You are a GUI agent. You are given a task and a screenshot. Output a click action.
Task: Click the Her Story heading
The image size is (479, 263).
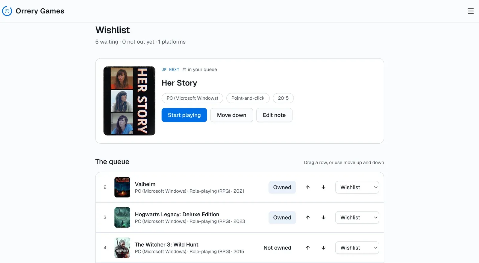coord(179,83)
